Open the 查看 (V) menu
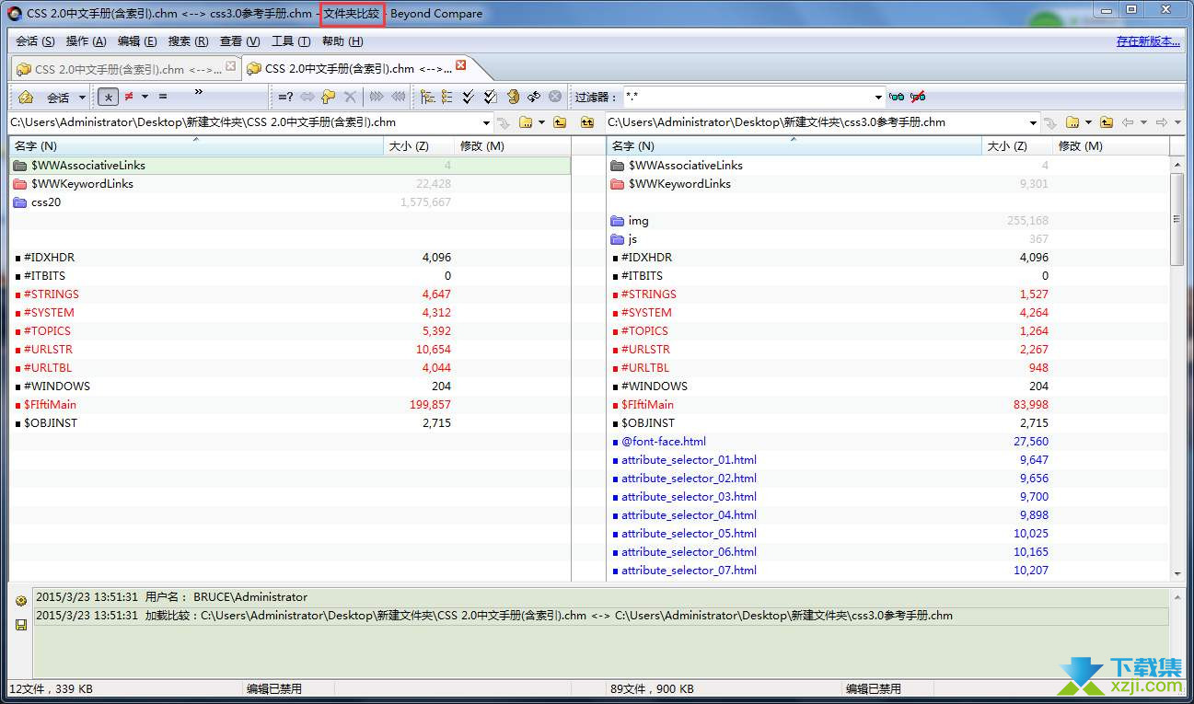Image resolution: width=1194 pixels, height=704 pixels. click(239, 41)
